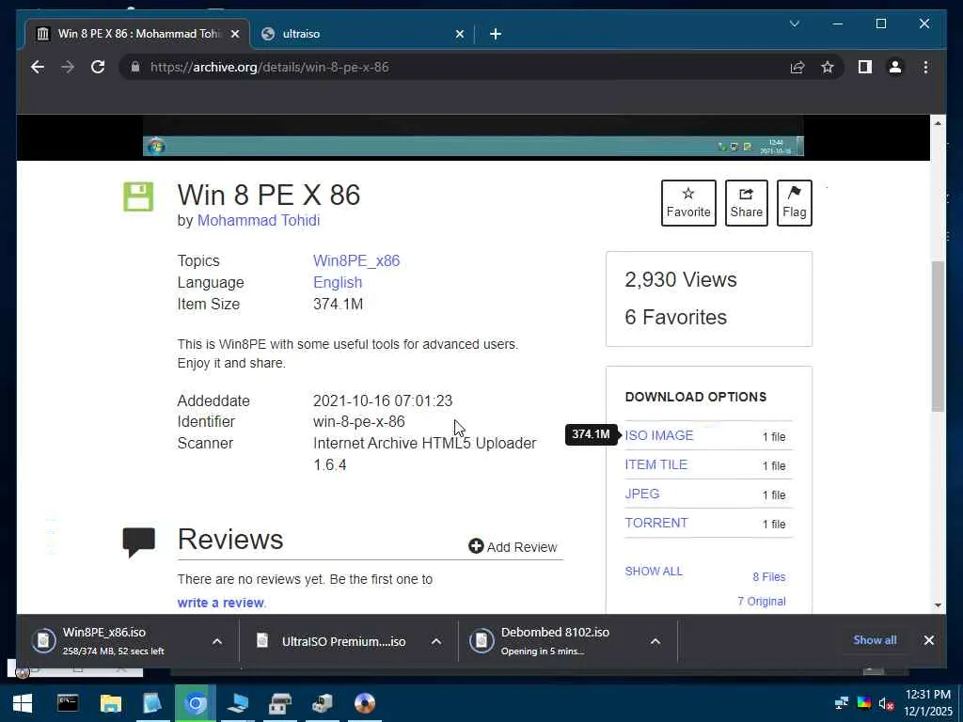Open the browser side panel
963x722 pixels.
click(x=865, y=67)
